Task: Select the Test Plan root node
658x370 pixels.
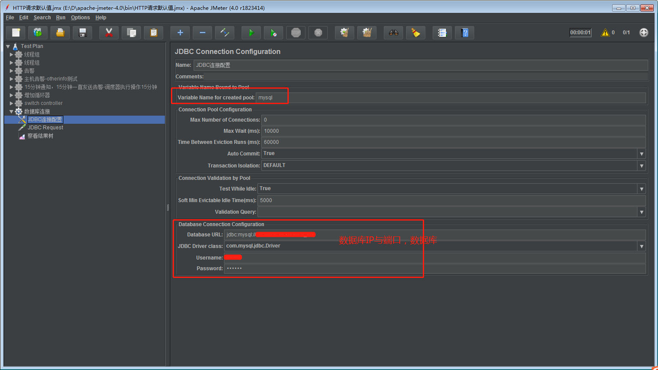Action: point(32,46)
